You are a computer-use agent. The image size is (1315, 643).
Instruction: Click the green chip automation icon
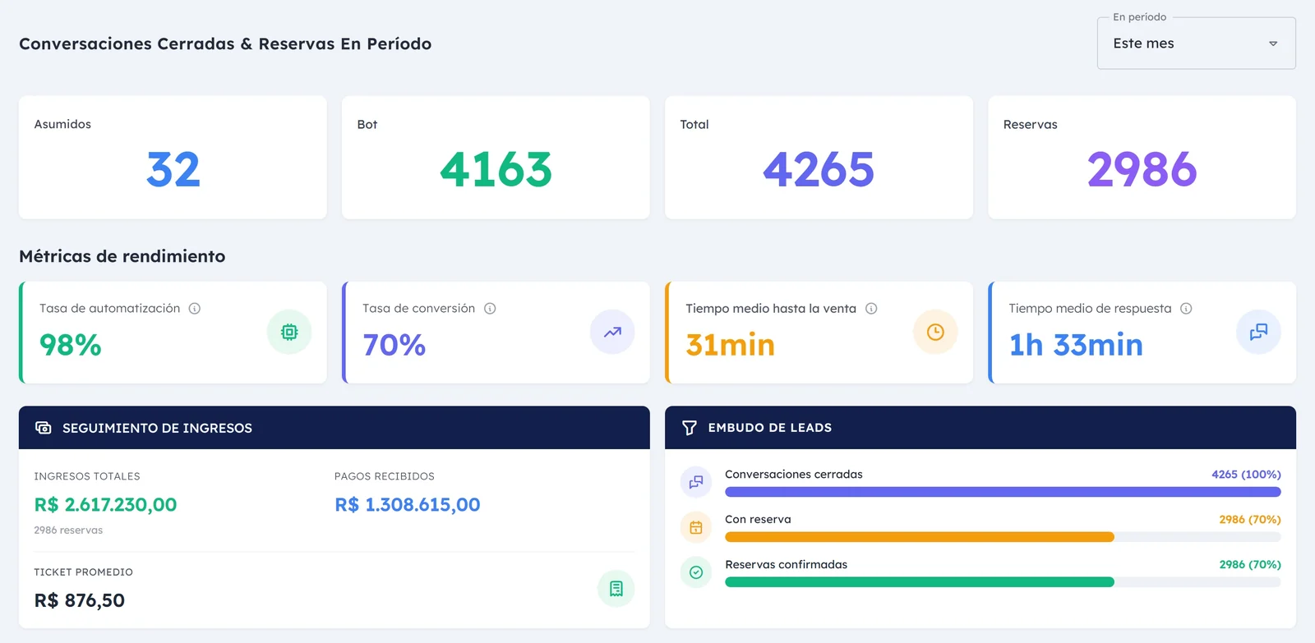click(289, 332)
